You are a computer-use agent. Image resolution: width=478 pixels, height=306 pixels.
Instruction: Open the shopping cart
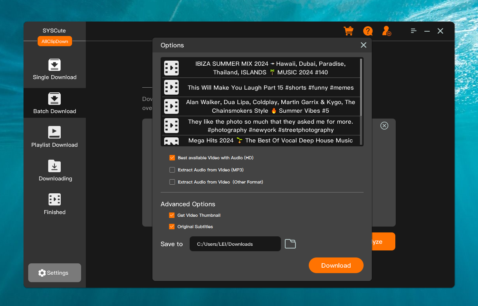tap(348, 31)
